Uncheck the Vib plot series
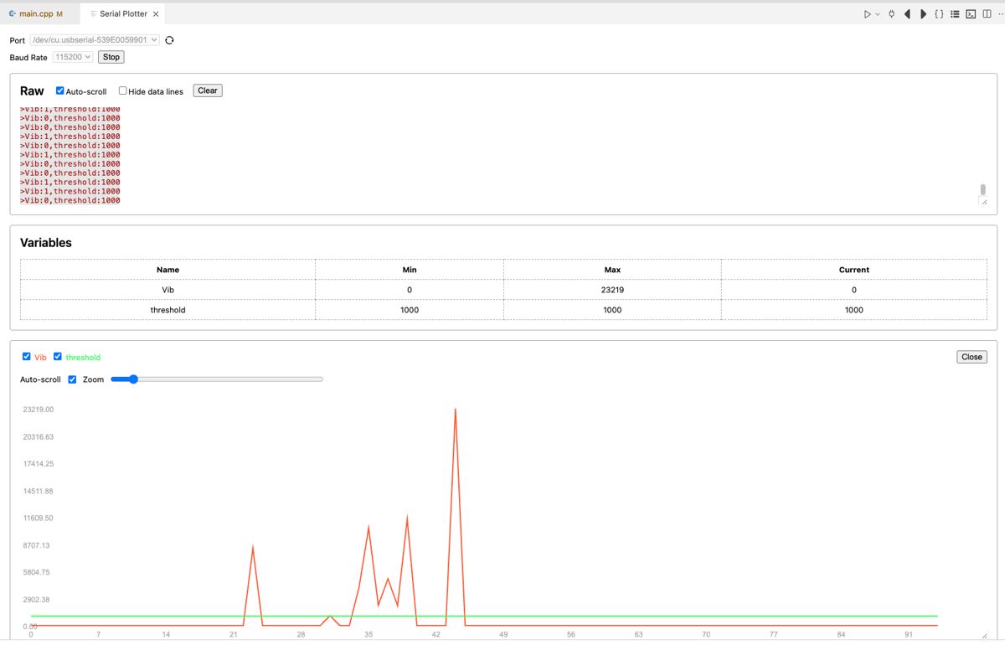 click(26, 357)
